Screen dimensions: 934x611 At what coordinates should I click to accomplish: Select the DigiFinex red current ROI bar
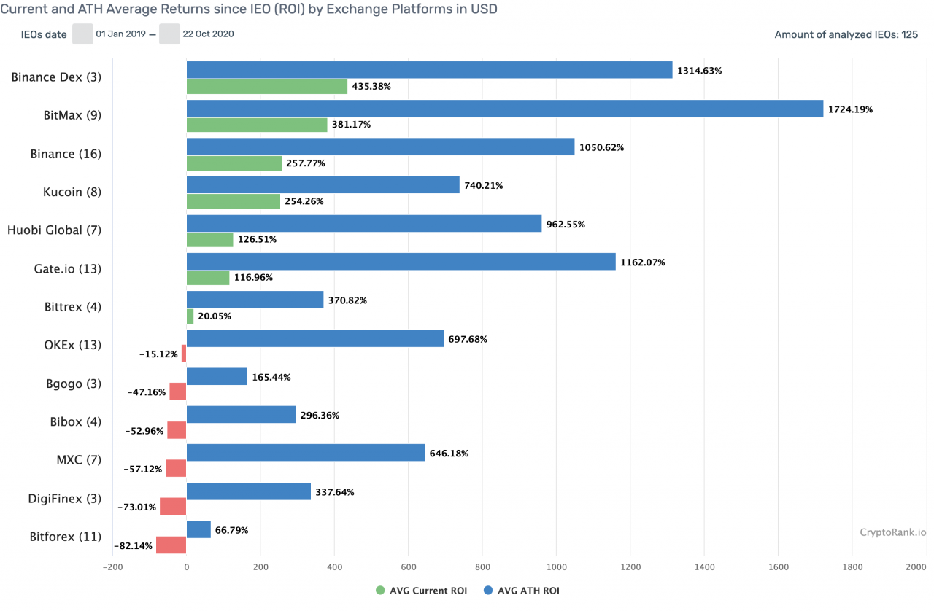tap(173, 506)
